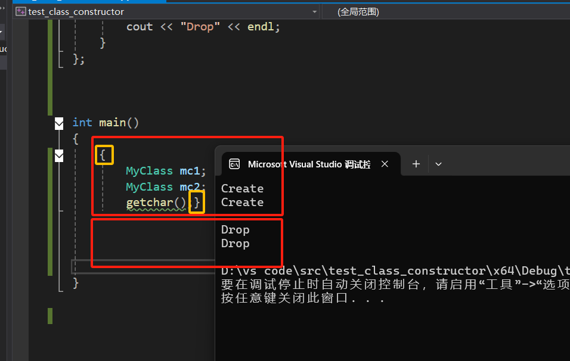Screen dimensions: 570x361
Task: Click the first 'Drop' line in console output
Action: [235, 230]
